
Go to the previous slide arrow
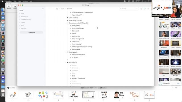173,88
